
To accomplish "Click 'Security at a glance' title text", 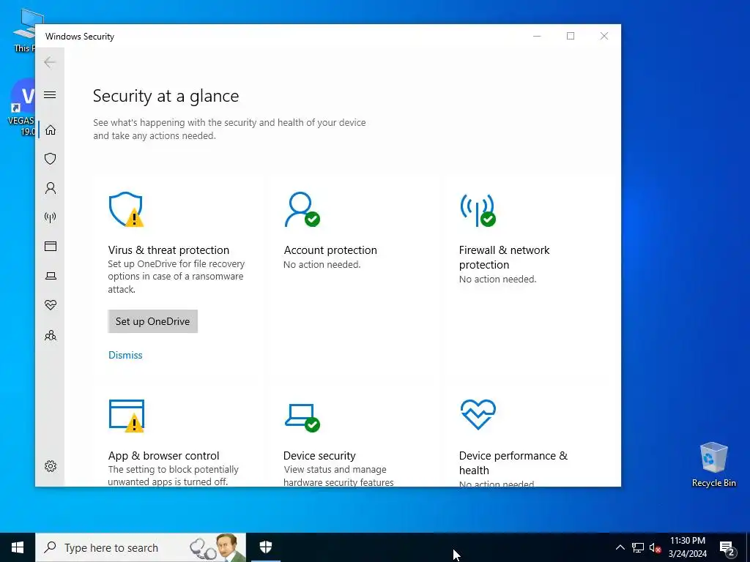I will (166, 96).
